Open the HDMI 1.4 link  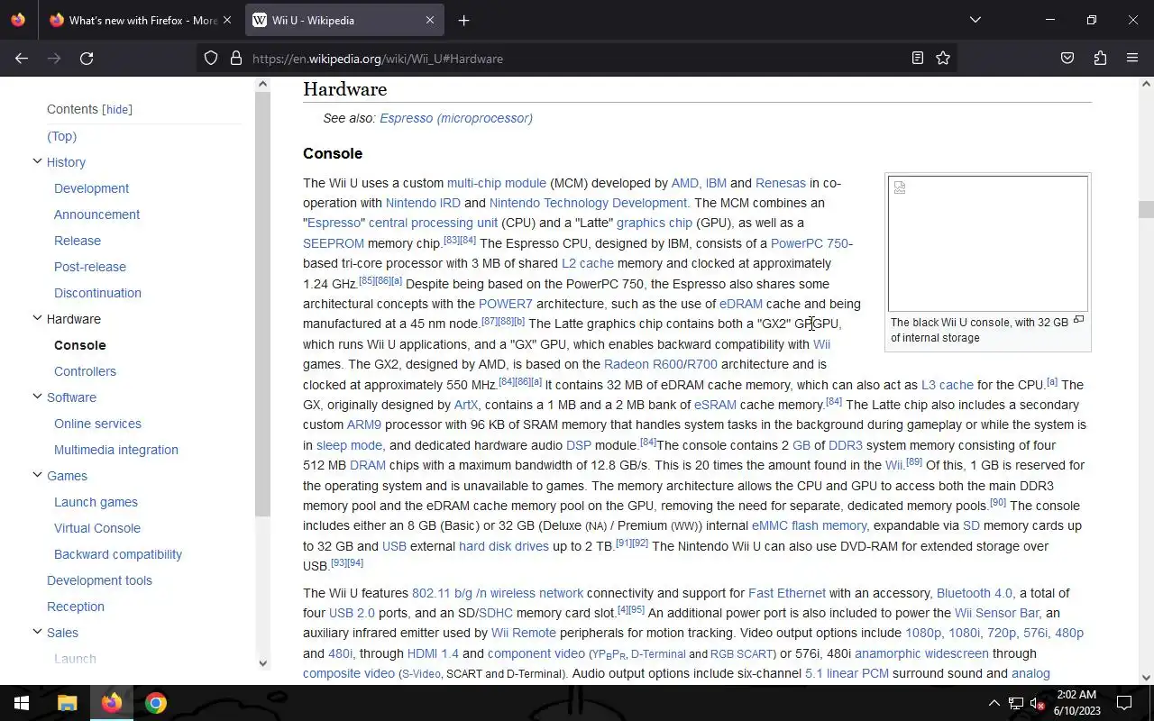[433, 653]
